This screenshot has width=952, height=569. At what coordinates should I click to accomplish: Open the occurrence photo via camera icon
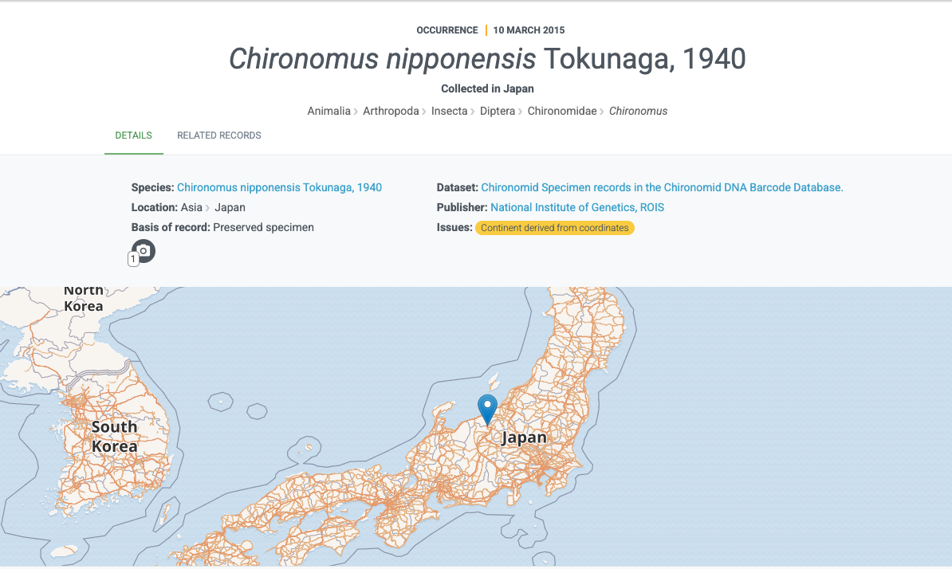(x=144, y=250)
